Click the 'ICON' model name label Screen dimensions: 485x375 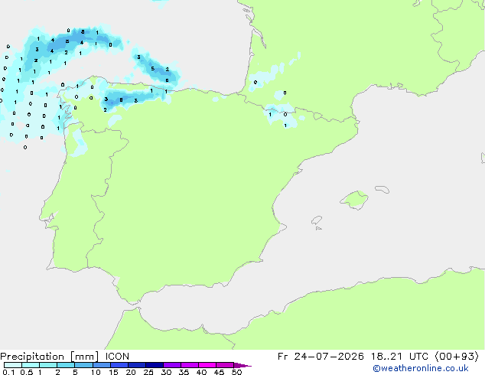(x=117, y=357)
